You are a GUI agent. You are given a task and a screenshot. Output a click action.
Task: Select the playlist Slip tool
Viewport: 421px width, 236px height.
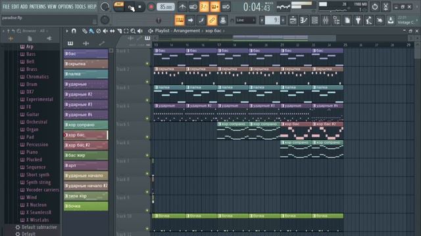(x=112, y=31)
